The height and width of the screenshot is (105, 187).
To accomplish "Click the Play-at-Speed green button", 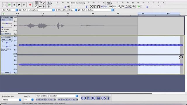I will (x=138, y=6).
